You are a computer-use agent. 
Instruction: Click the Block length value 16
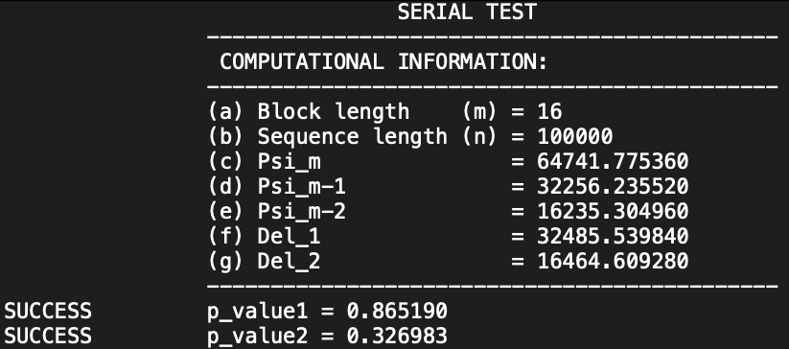[x=549, y=111]
